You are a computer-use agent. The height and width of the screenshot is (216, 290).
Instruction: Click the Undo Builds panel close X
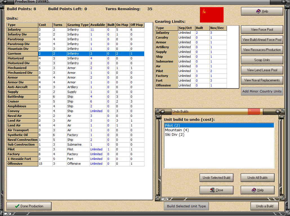tap(278, 112)
